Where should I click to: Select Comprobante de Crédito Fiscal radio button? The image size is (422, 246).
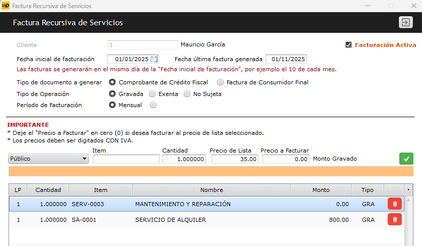tap(112, 82)
